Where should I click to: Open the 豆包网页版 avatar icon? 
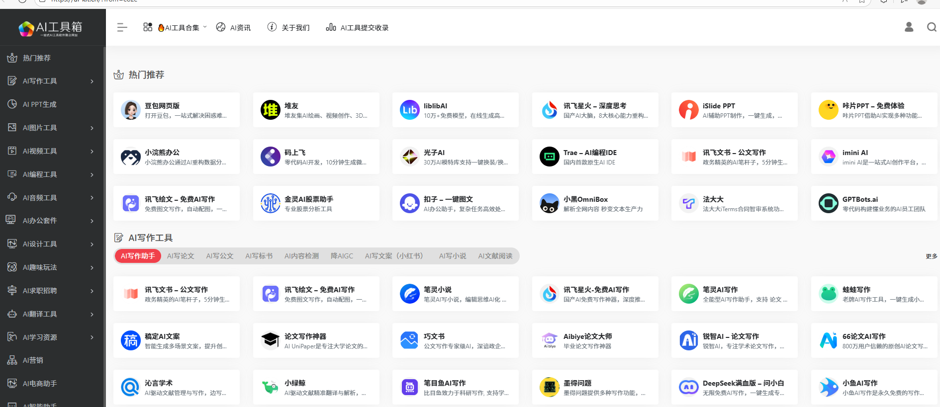click(x=131, y=110)
